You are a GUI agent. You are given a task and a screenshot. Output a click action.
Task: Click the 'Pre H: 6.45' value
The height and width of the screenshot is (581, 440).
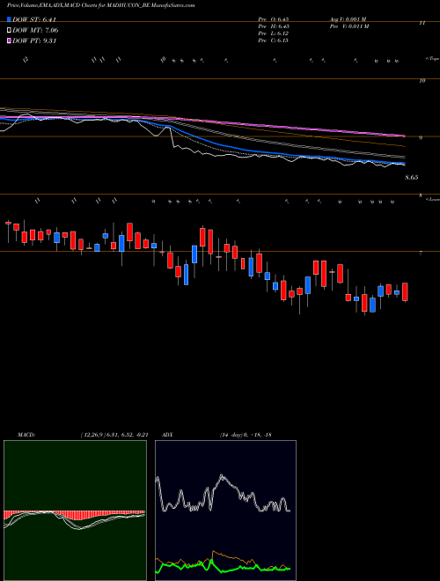[274, 26]
